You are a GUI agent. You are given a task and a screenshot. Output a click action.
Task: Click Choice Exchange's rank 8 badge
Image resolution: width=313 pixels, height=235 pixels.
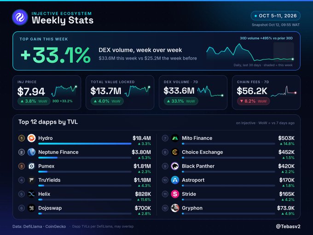(165, 152)
